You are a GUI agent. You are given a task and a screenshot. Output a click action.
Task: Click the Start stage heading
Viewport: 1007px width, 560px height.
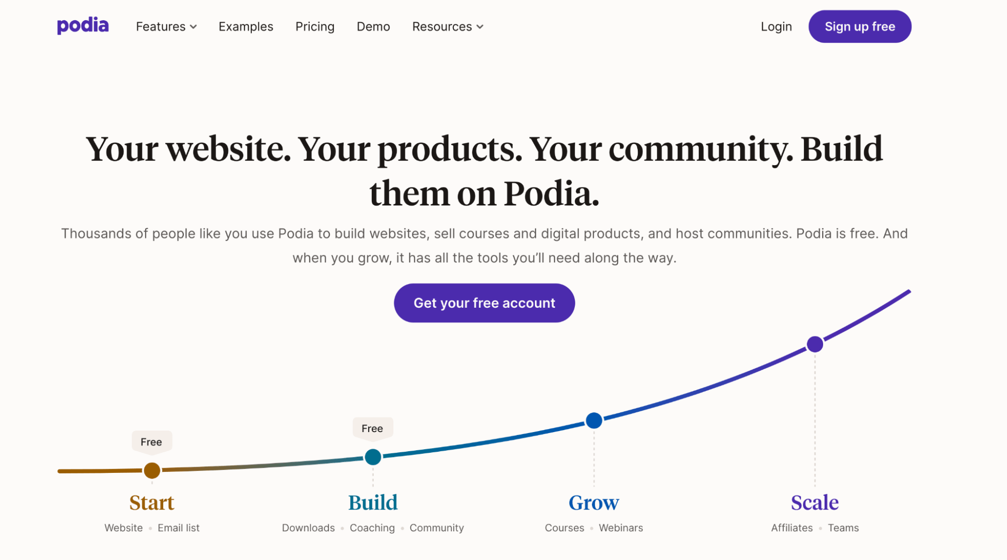coord(152,503)
